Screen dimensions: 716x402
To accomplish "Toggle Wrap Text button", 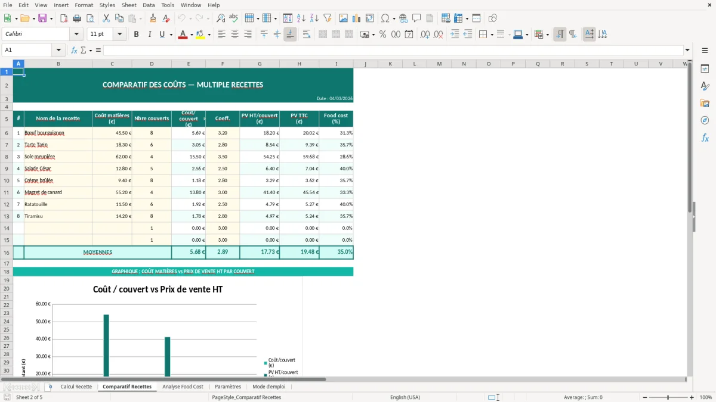I will click(306, 35).
